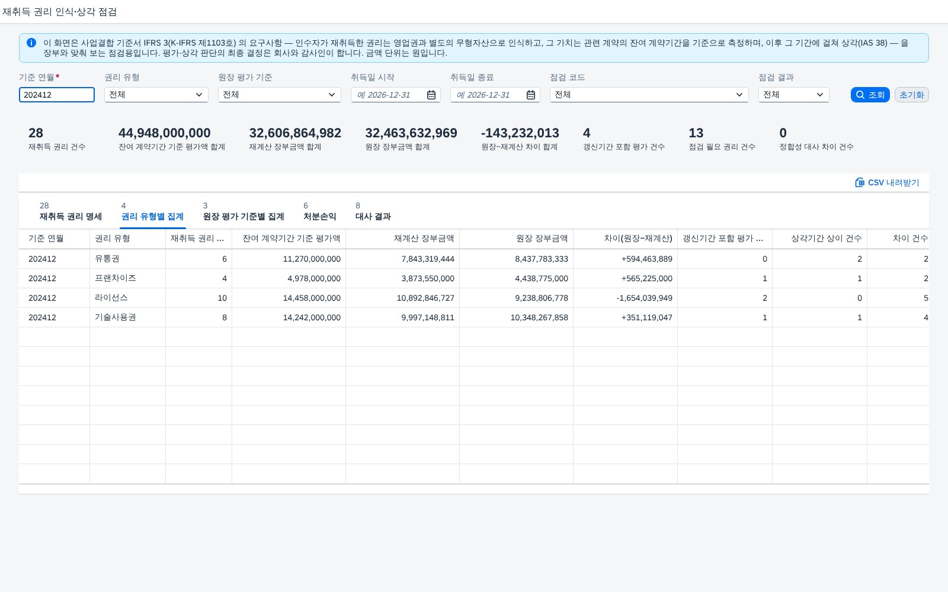Click the CSV 내려받기 download icon

click(860, 182)
